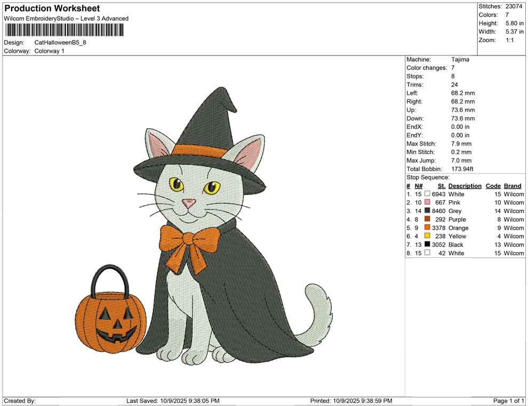Screen dimensions: 528x406
Task: Click the Brand column header
Action: [x=513, y=186]
